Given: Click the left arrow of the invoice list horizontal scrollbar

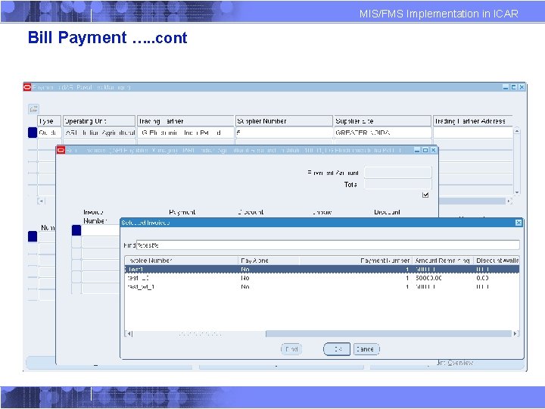Looking at the screenshot, I should click(129, 334).
